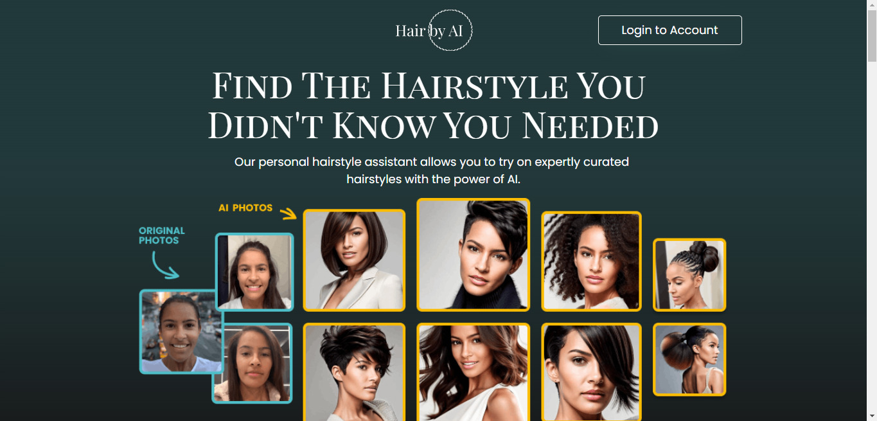Viewport: 877px width, 421px height.
Task: Click the top original photo with long hair
Action: tap(254, 272)
